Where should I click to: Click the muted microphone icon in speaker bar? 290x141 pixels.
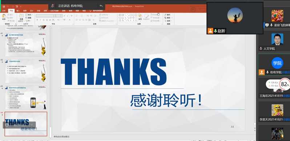click(x=53, y=6)
